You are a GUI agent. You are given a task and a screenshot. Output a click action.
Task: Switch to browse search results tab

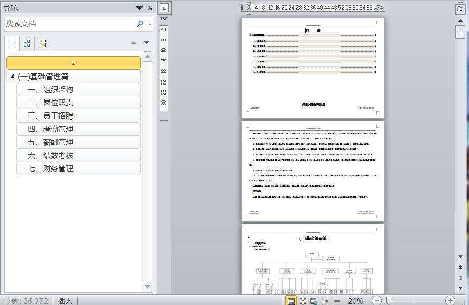point(42,44)
